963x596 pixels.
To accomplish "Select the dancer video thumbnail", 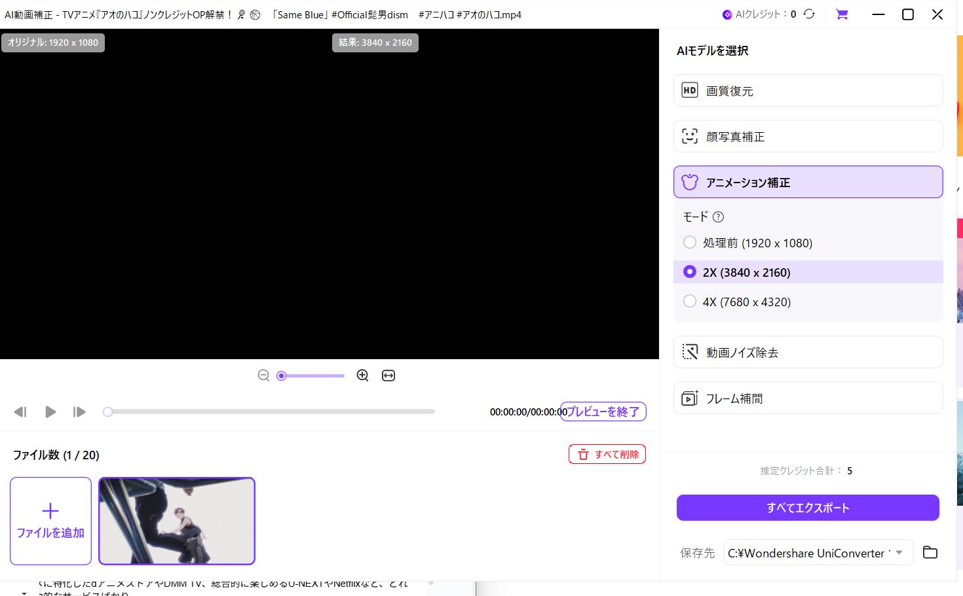I will click(177, 521).
